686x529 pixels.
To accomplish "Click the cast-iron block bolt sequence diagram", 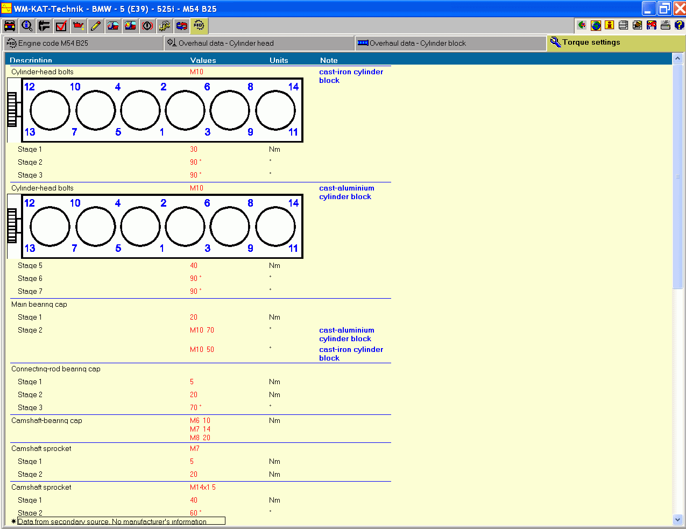I will [x=155, y=110].
